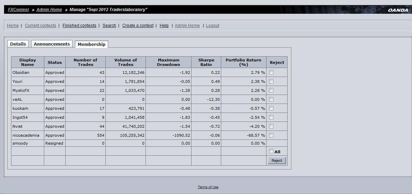Go to Current contests

(40, 26)
